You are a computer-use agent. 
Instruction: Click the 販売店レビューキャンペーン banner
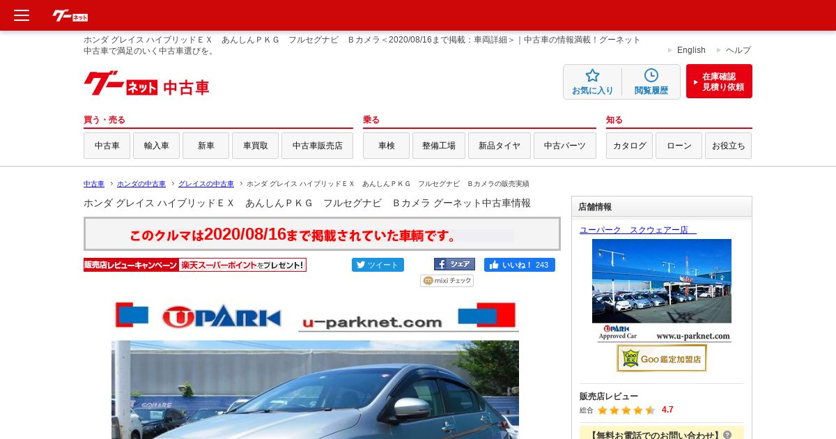tap(195, 265)
